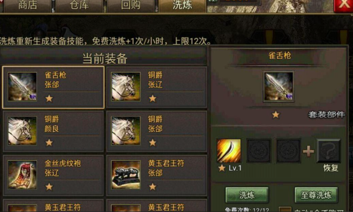
Task: Open the 仓库 tab
Action: [x=79, y=6]
